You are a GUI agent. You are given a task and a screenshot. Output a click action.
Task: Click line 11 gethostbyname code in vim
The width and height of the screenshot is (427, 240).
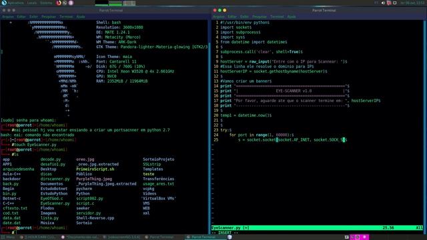[274, 71]
